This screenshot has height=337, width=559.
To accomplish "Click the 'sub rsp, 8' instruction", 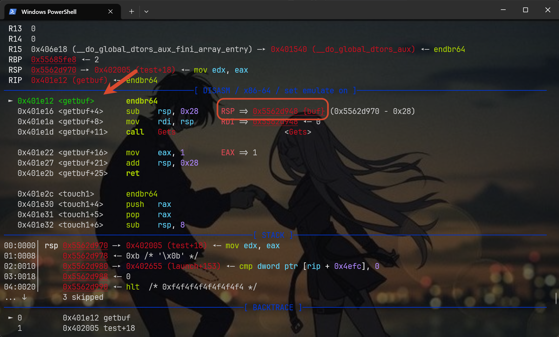I will [155, 225].
